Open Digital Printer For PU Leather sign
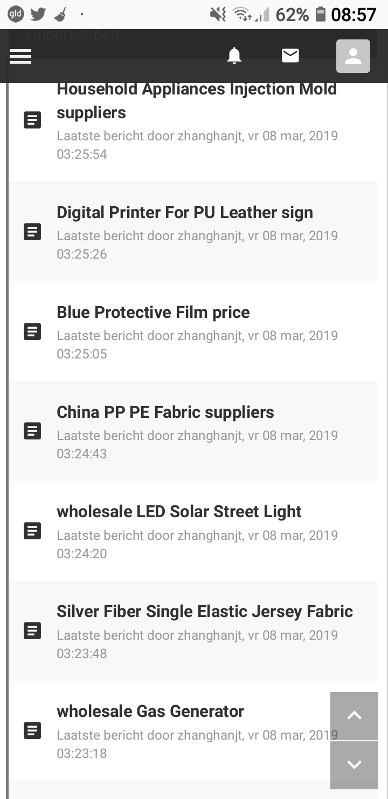Image resolution: width=388 pixels, height=799 pixels. (x=185, y=213)
